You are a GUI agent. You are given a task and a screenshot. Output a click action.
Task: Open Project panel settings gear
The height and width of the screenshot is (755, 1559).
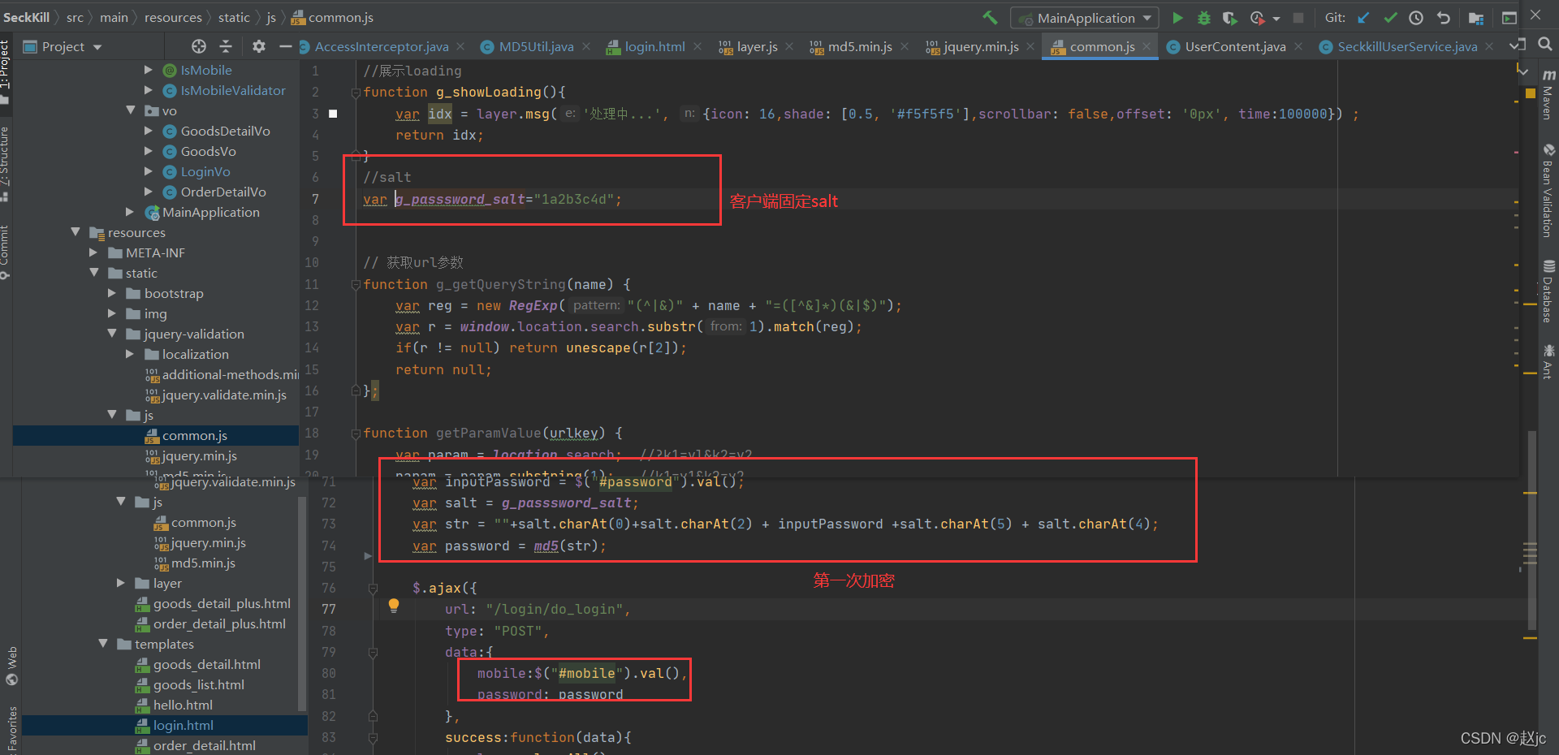(x=259, y=46)
